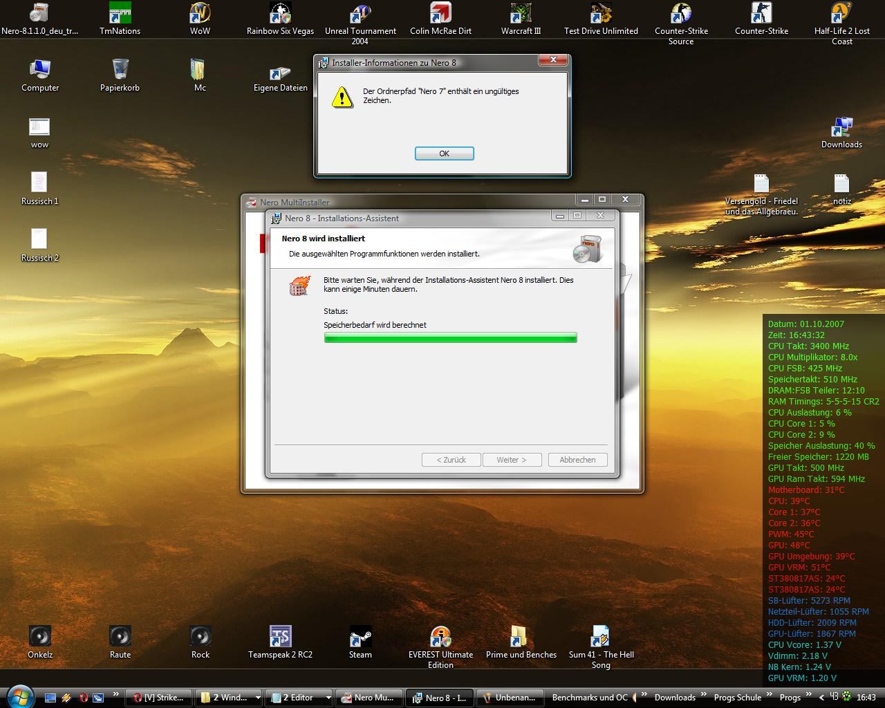Select the wow file on desktop
The image size is (885, 708).
pos(39,132)
